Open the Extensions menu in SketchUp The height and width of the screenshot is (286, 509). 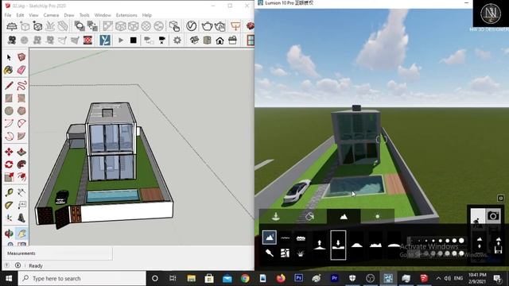tap(126, 15)
